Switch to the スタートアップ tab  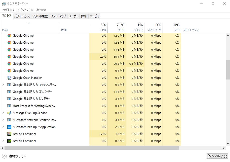(58, 16)
